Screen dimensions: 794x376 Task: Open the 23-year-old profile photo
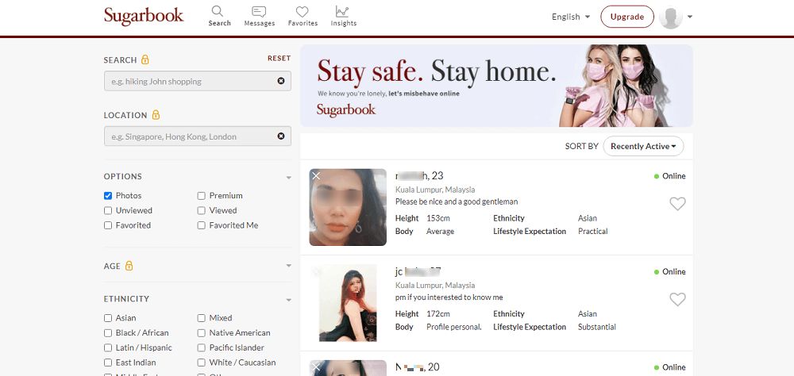[x=348, y=207]
